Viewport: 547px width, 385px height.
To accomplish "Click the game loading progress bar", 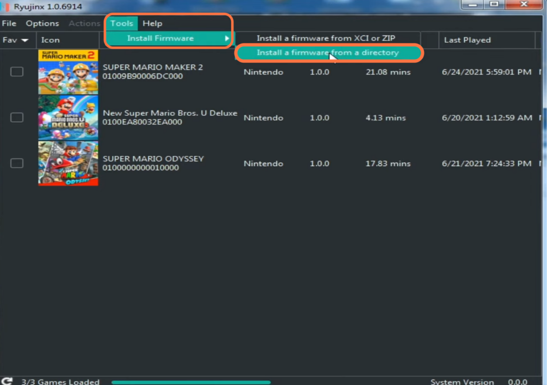I will pos(191,382).
